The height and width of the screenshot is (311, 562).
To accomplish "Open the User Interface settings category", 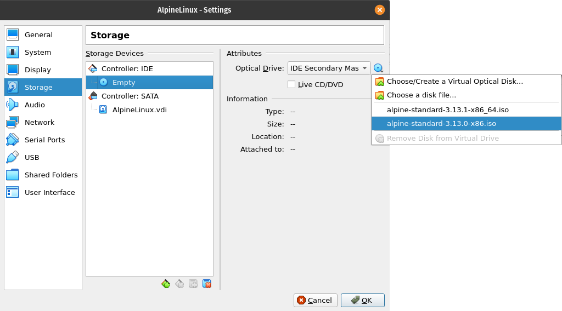I will coord(43,192).
